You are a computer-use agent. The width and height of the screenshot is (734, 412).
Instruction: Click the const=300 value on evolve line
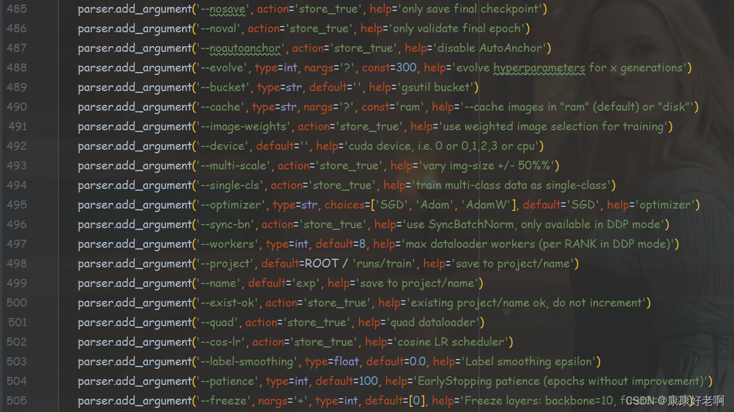point(389,67)
